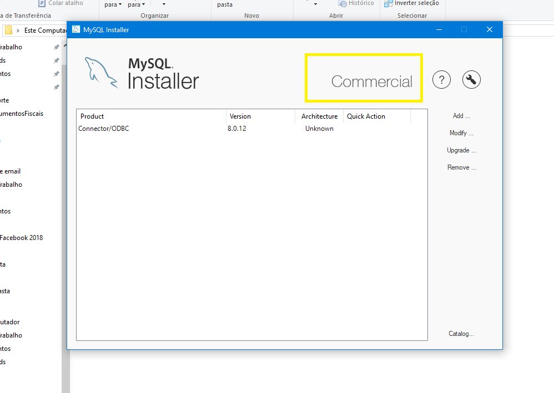Image resolution: width=554 pixels, height=393 pixels.
Task: Click Quick Action column header
Action: 376,116
